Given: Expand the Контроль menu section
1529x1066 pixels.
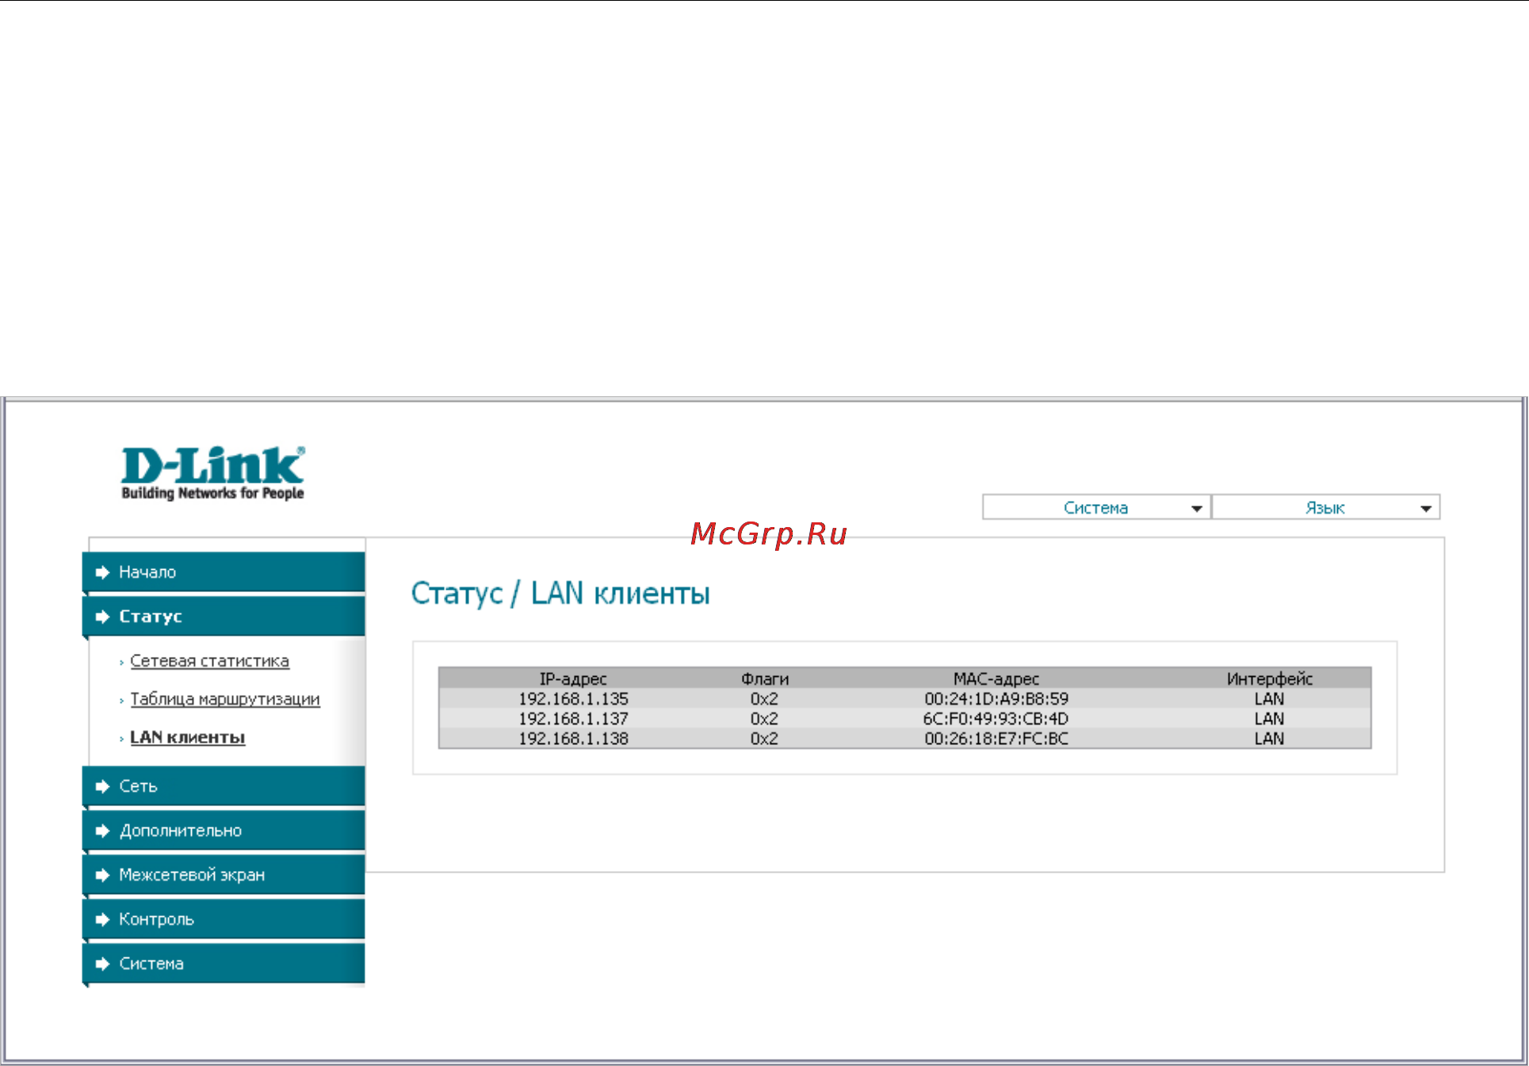Looking at the screenshot, I should (x=224, y=919).
